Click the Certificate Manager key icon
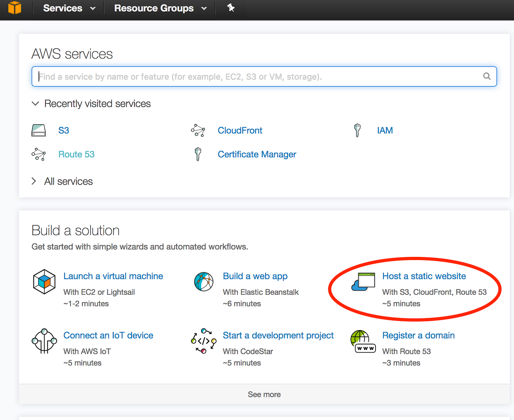514x420 pixels. [x=198, y=154]
